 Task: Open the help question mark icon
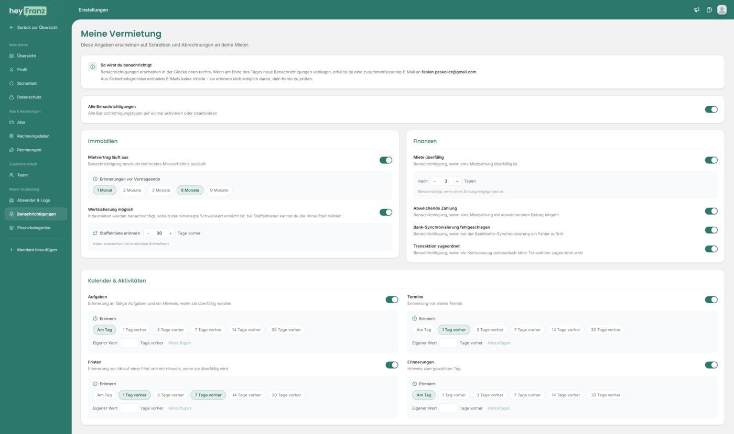coord(709,10)
